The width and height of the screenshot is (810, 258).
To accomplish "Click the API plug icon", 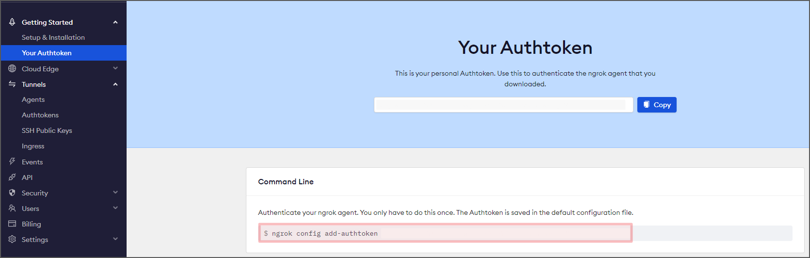I will 12,177.
